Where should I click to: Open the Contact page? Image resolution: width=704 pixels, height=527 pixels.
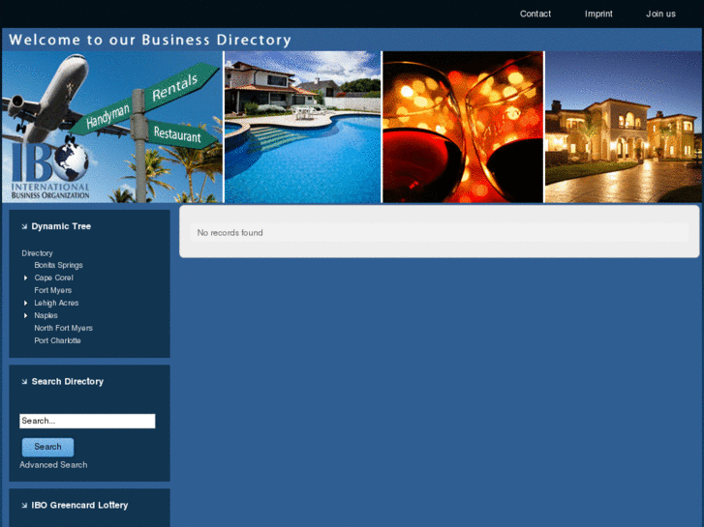(x=536, y=14)
